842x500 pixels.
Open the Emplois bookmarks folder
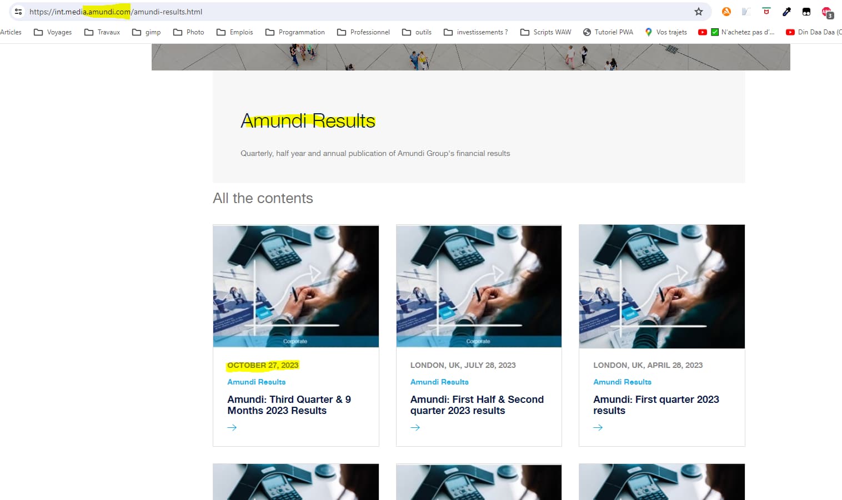pyautogui.click(x=235, y=32)
